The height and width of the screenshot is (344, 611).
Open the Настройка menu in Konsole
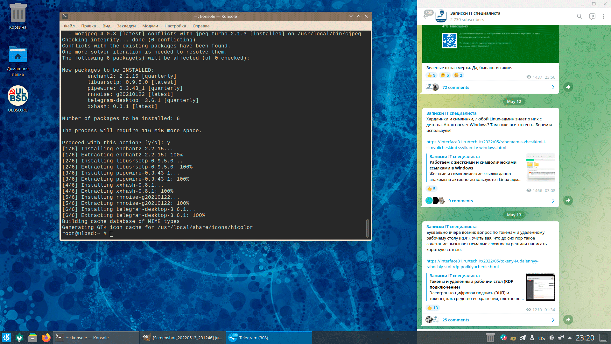coord(175,26)
